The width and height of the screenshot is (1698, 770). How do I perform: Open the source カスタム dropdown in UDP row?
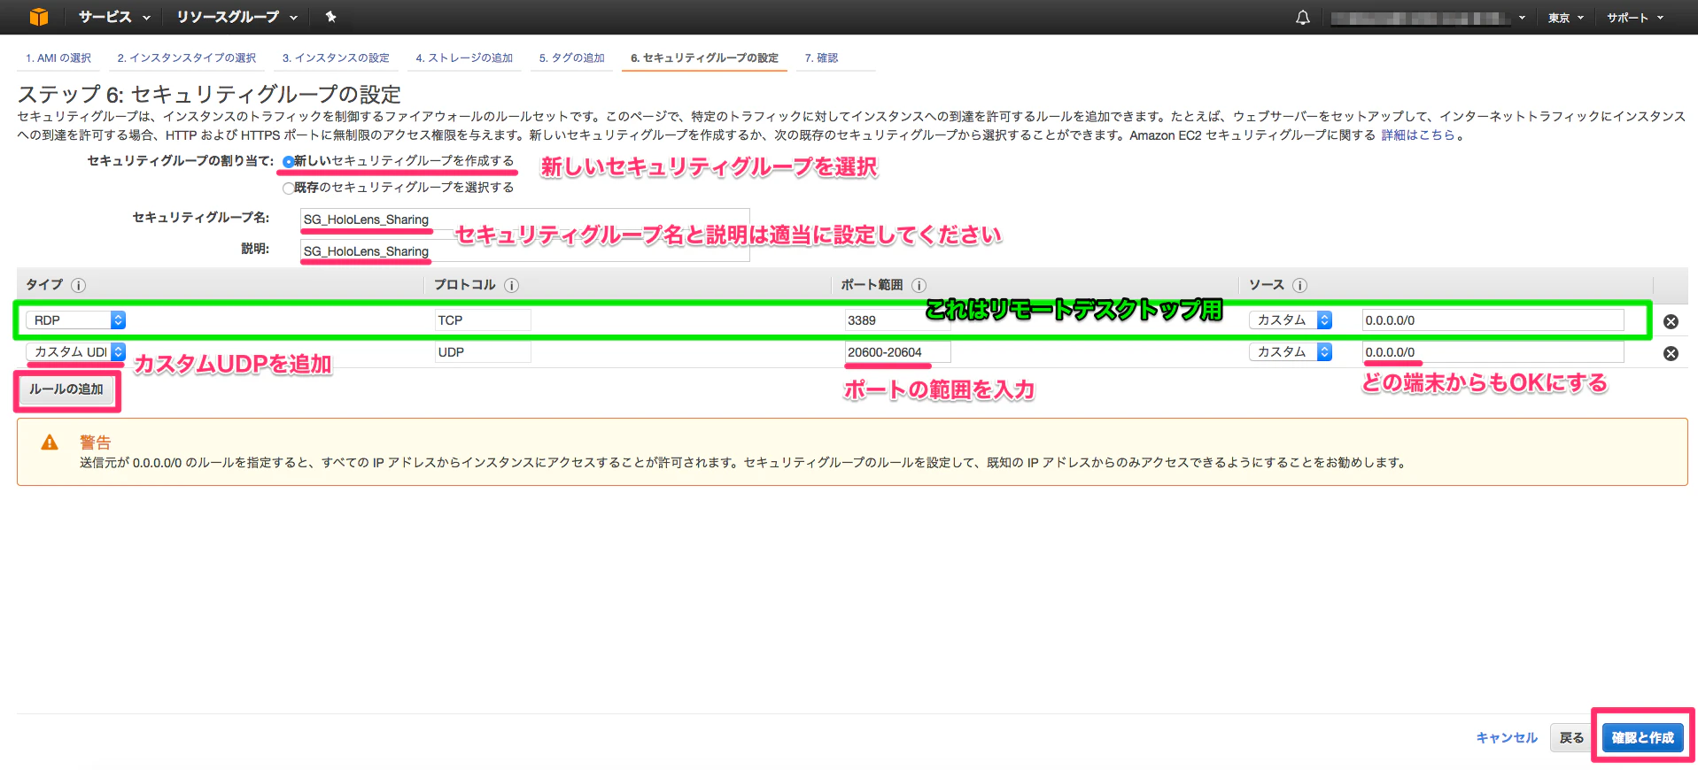pos(1291,352)
